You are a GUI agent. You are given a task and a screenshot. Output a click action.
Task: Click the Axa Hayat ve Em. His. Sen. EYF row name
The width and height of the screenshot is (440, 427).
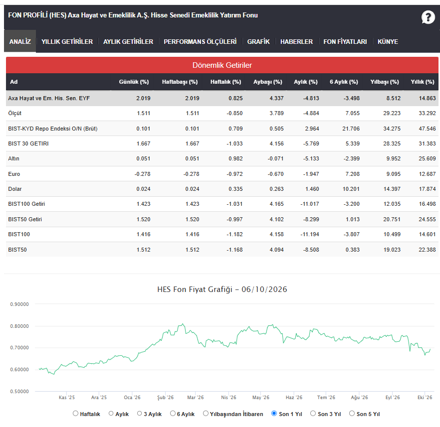(49, 98)
